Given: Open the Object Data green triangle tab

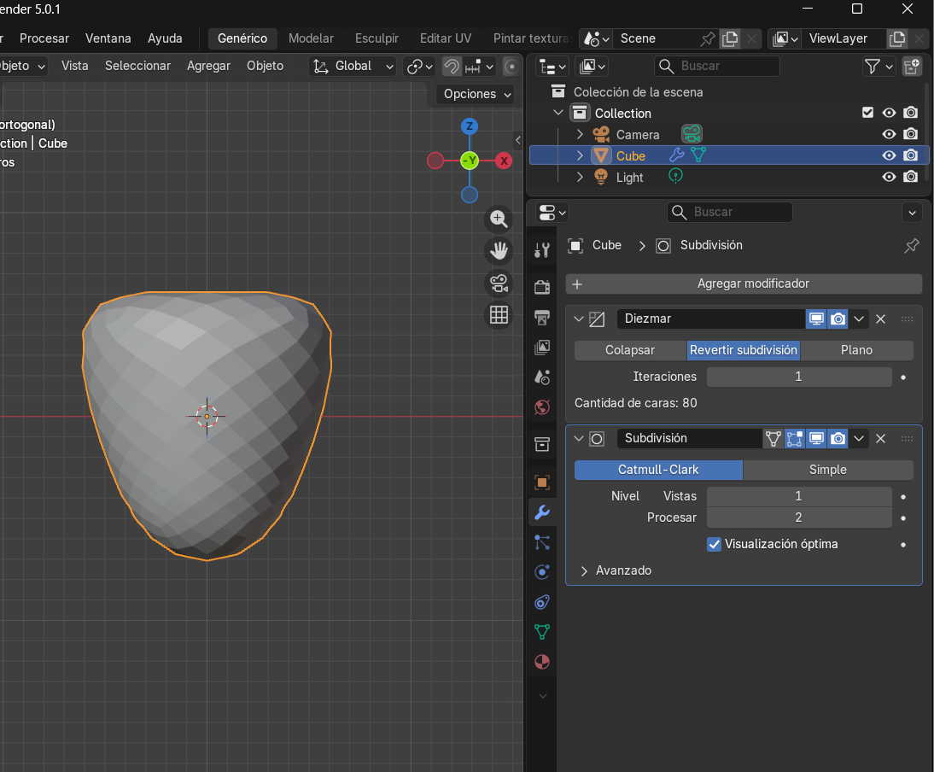Looking at the screenshot, I should point(542,632).
